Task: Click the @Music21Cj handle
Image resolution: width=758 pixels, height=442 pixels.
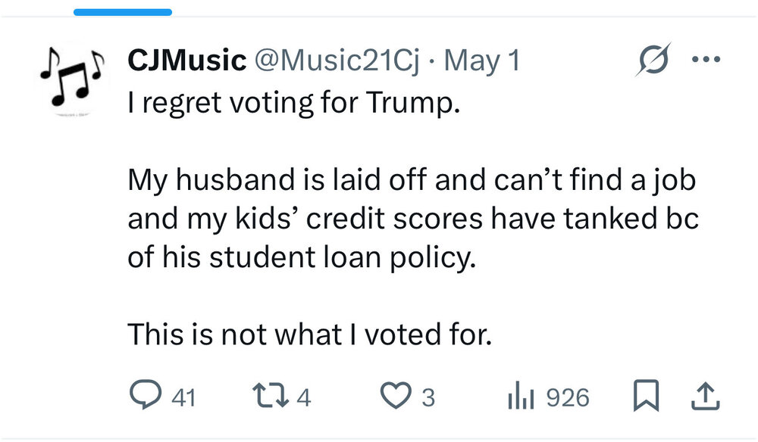Action: pyautogui.click(x=336, y=61)
